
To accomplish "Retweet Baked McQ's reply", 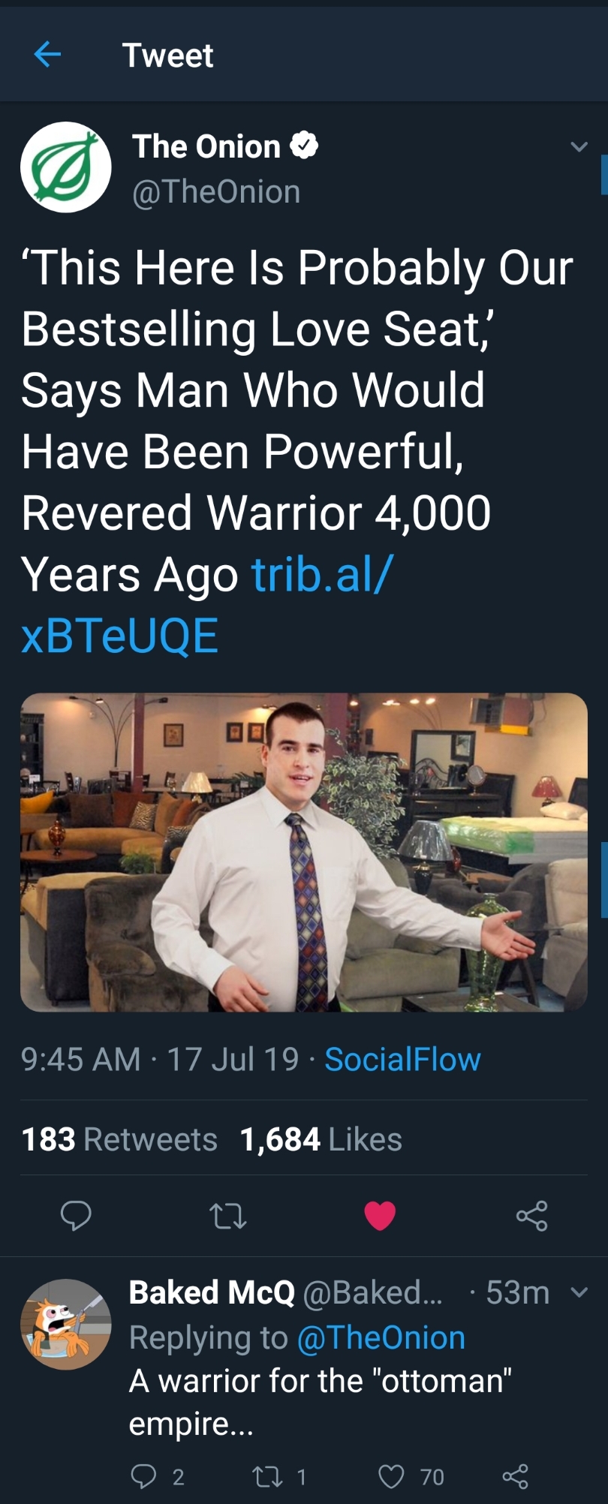I will (x=267, y=1477).
